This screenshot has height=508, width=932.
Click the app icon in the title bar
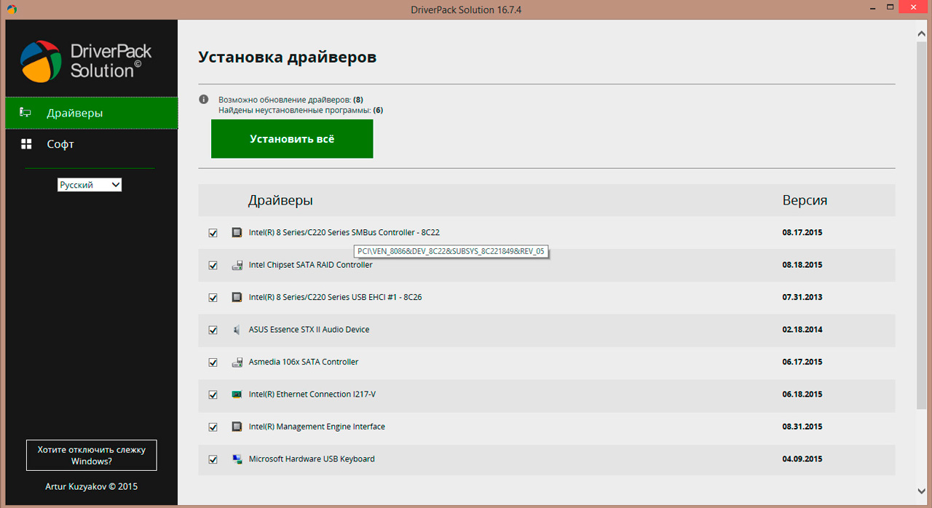(x=12, y=9)
